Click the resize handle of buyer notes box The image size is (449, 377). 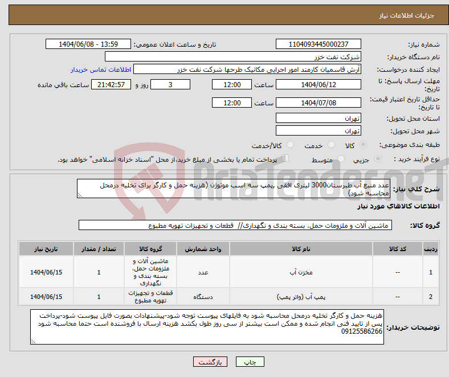click(33, 342)
